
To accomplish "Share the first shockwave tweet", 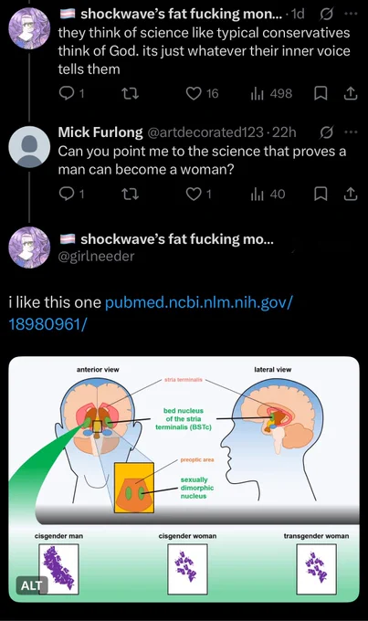I will click(350, 93).
